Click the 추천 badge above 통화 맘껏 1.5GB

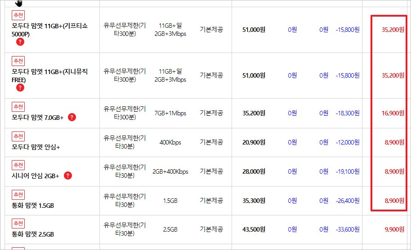pos(18,195)
